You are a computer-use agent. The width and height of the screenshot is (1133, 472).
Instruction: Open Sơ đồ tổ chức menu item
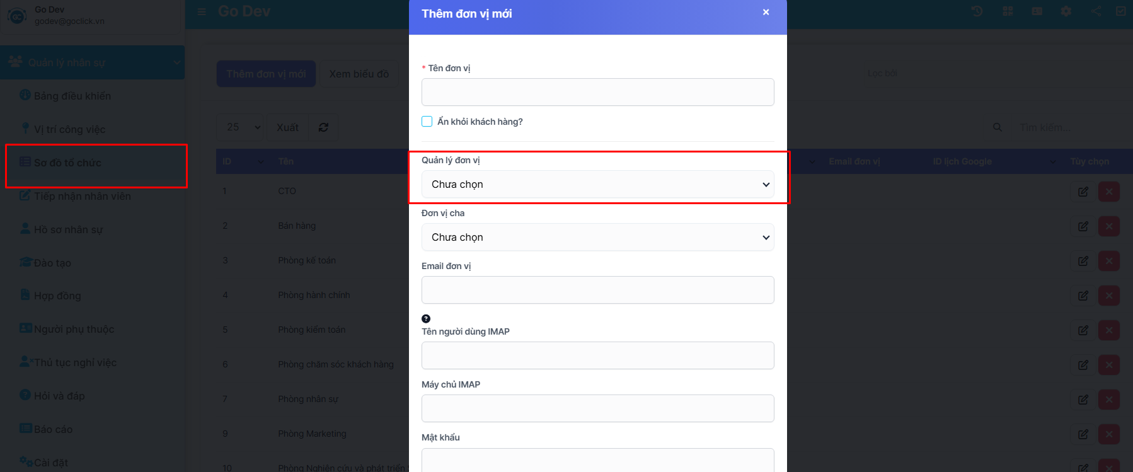pyautogui.click(x=67, y=163)
